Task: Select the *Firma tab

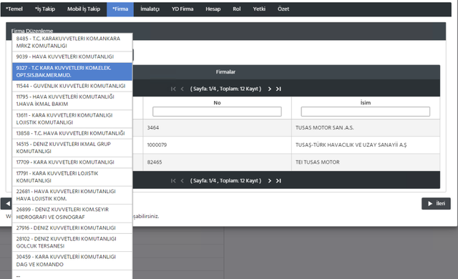Action: (x=120, y=9)
